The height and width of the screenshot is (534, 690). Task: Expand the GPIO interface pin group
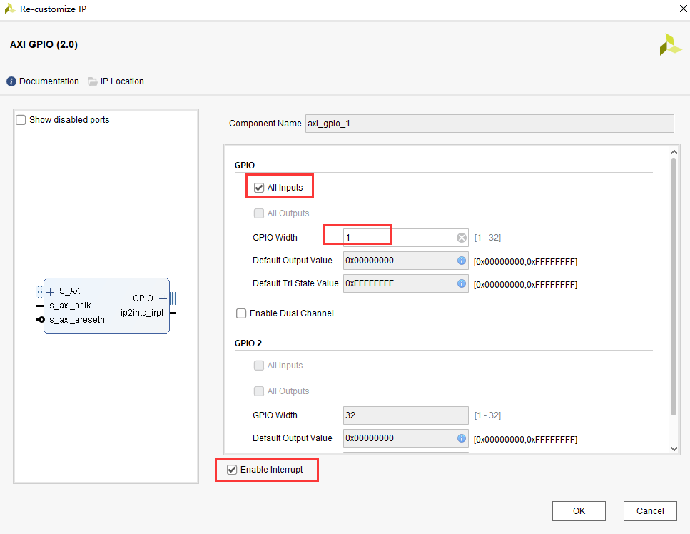click(x=163, y=297)
